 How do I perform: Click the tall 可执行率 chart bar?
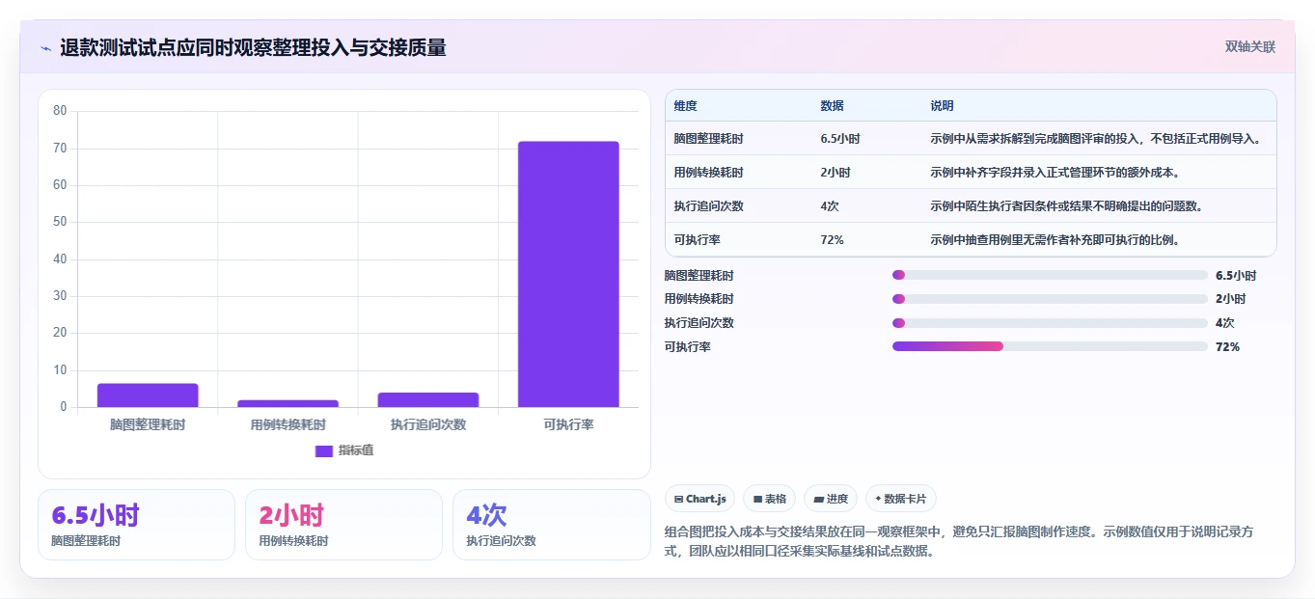(x=568, y=274)
